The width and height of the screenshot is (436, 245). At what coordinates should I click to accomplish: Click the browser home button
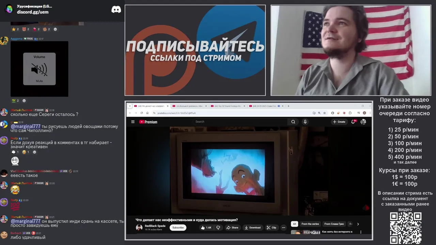[147, 113]
